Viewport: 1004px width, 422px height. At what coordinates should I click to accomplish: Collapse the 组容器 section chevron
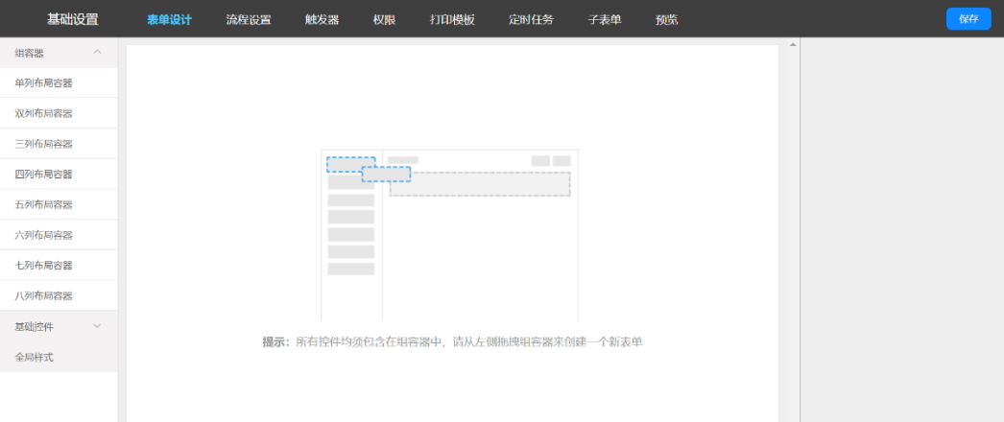97,53
